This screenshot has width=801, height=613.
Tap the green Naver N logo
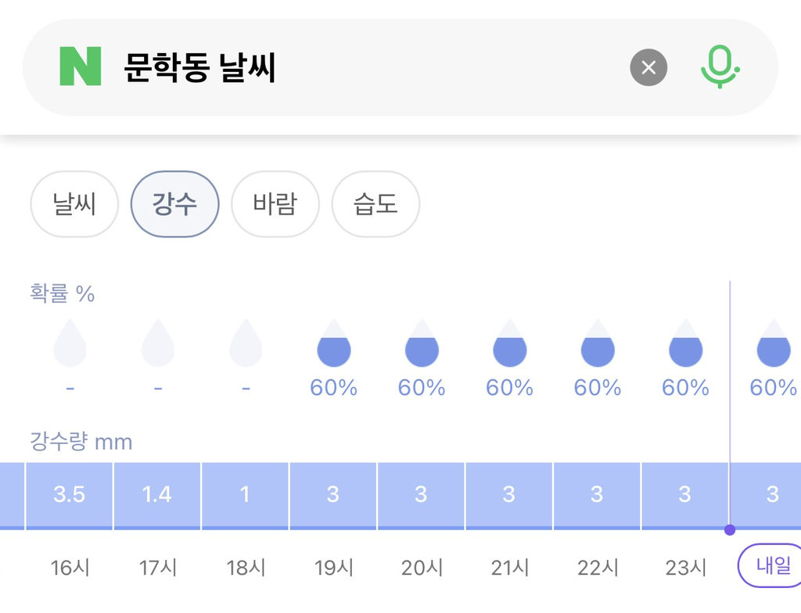81,66
